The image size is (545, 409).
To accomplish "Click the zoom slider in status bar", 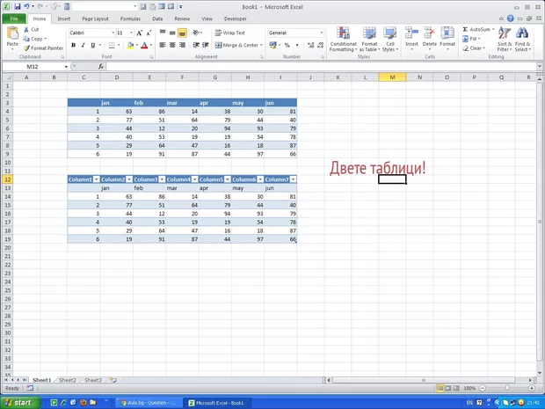I will (x=505, y=388).
